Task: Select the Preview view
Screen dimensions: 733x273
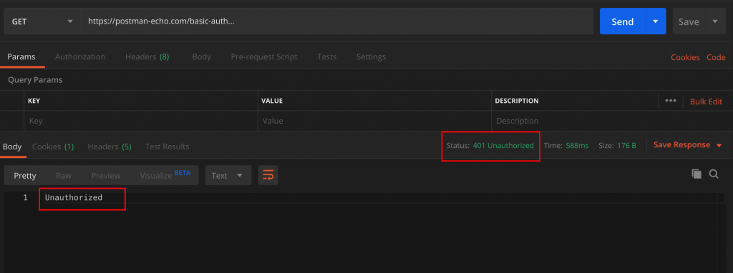Action: click(106, 176)
